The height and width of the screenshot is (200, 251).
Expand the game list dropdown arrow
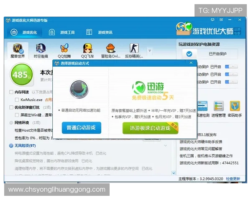(x=150, y=51)
